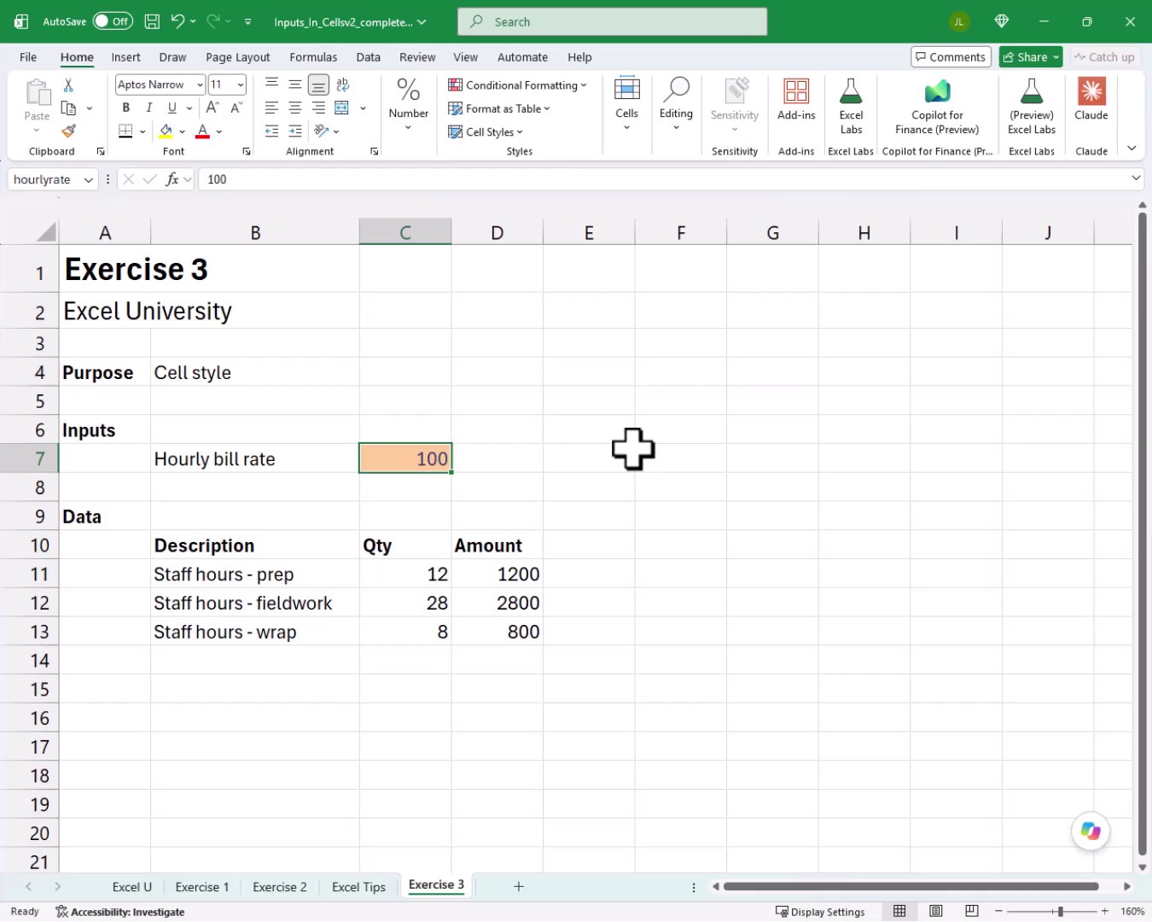Click the Cut scissors icon
1152x922 pixels.
[x=68, y=85]
